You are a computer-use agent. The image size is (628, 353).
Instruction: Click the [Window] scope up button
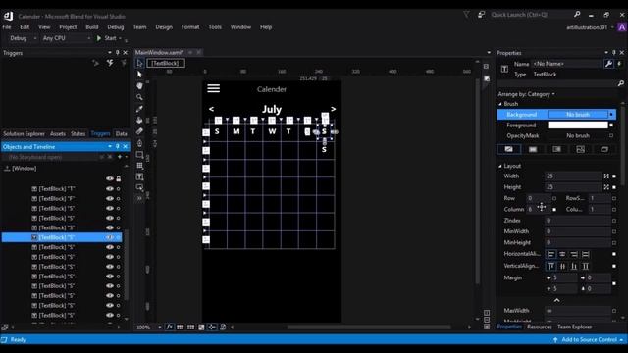click(x=7, y=169)
